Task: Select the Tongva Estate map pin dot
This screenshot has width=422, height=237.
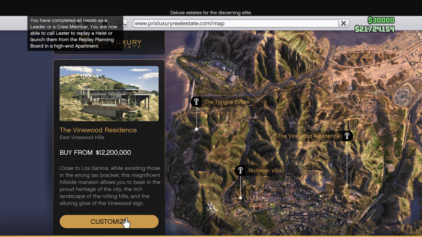Action: coord(196,129)
